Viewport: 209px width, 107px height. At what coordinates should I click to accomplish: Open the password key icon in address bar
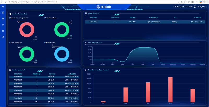pos(178,2)
